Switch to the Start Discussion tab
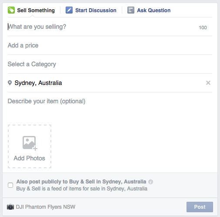Screen dimensions: 220x217 pos(96,10)
